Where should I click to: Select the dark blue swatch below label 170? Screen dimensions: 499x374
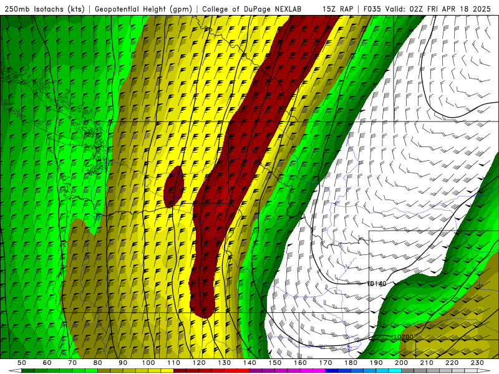[x=332, y=371]
